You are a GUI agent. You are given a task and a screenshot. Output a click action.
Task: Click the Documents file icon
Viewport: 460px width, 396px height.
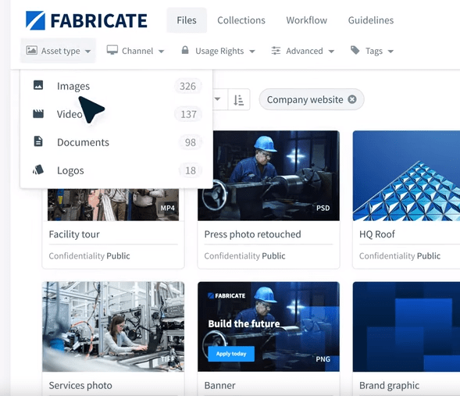(38, 141)
